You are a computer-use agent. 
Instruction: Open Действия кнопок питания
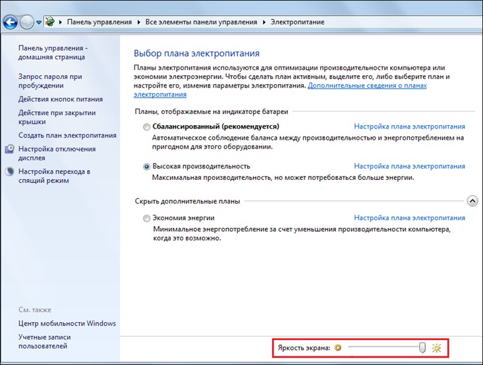click(61, 99)
